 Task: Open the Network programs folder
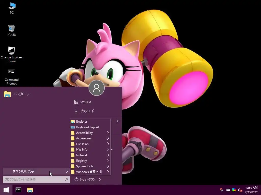[90, 155]
